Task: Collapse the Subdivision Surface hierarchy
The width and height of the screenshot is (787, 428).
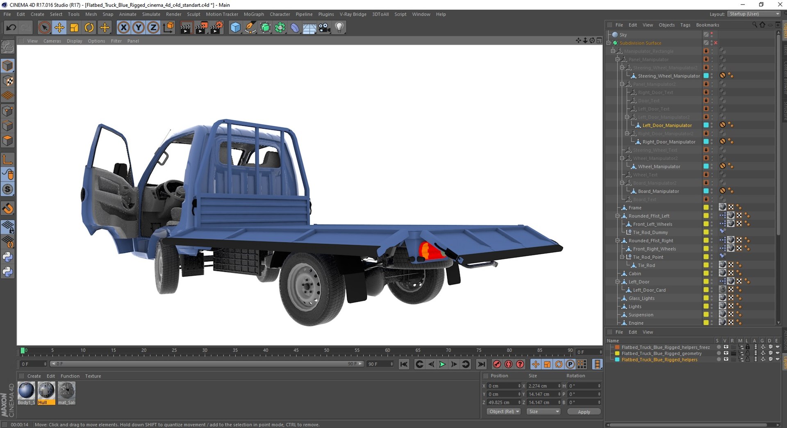Action: click(609, 43)
